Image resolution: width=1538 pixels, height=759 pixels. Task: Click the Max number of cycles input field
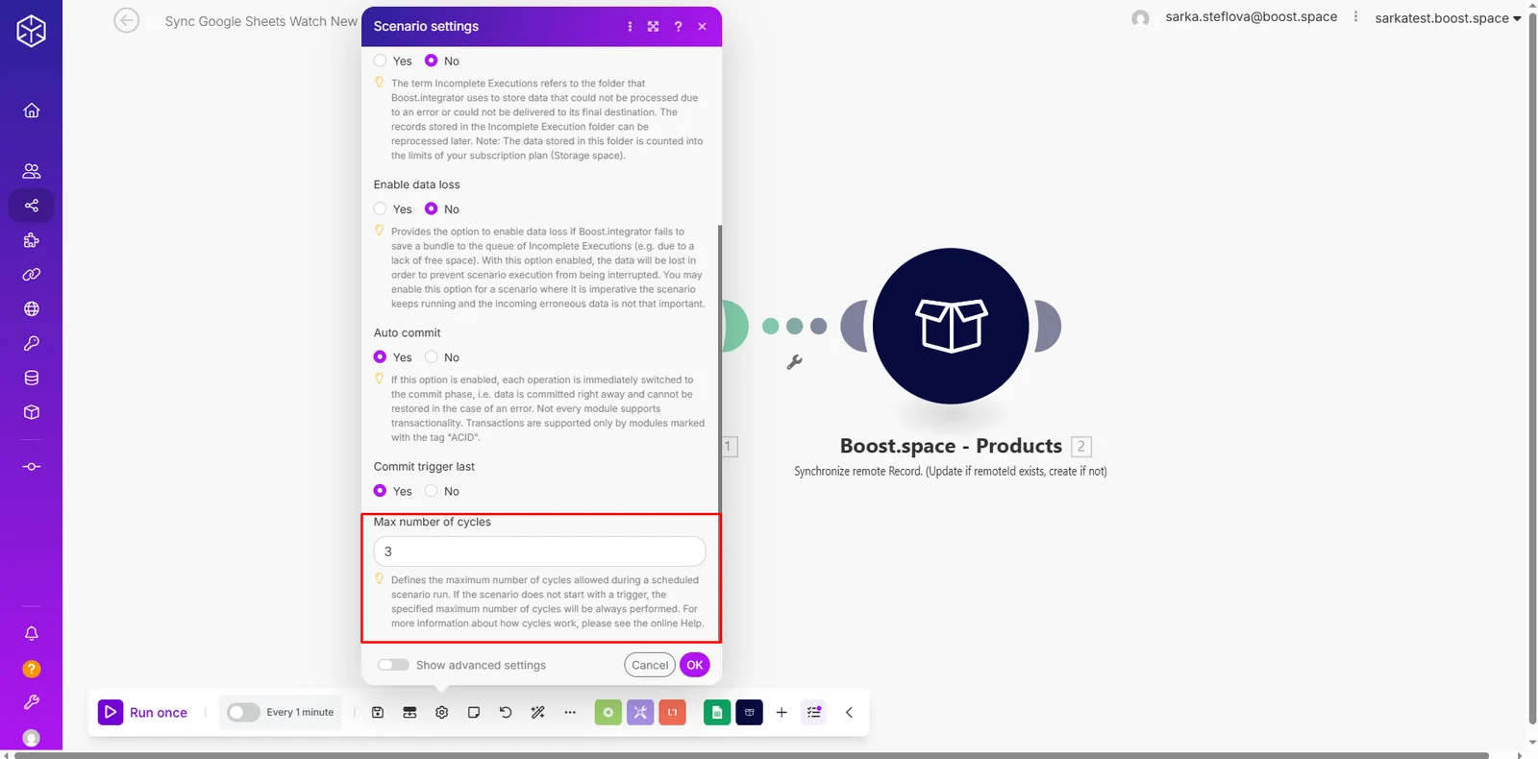(539, 551)
